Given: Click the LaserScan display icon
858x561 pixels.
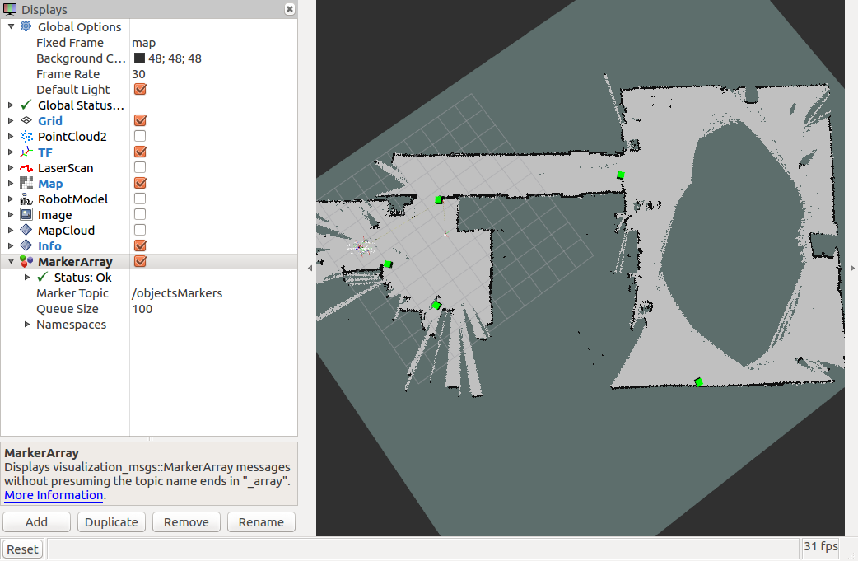Looking at the screenshot, I should point(26,168).
